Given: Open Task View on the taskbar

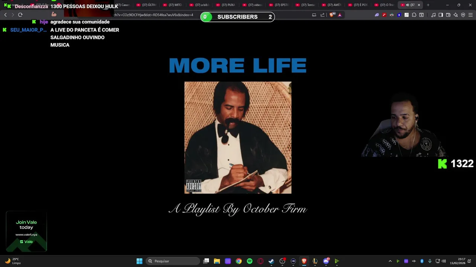Looking at the screenshot, I should point(206,261).
